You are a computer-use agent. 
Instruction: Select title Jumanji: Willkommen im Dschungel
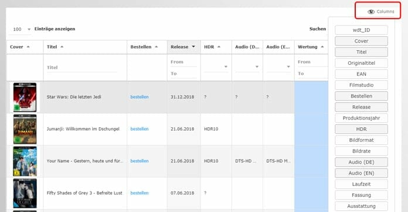(83, 129)
